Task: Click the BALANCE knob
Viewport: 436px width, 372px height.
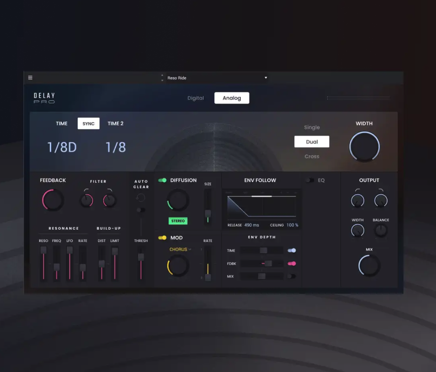Action: pyautogui.click(x=381, y=231)
